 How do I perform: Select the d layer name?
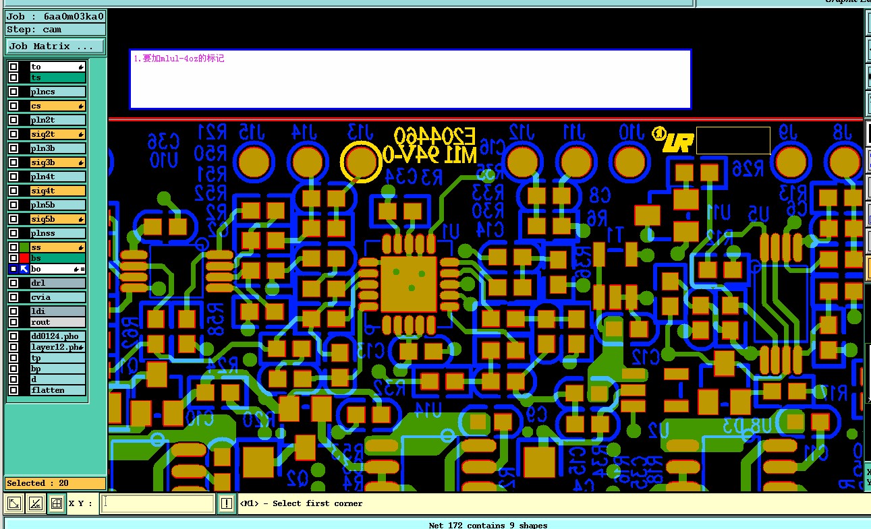point(58,379)
